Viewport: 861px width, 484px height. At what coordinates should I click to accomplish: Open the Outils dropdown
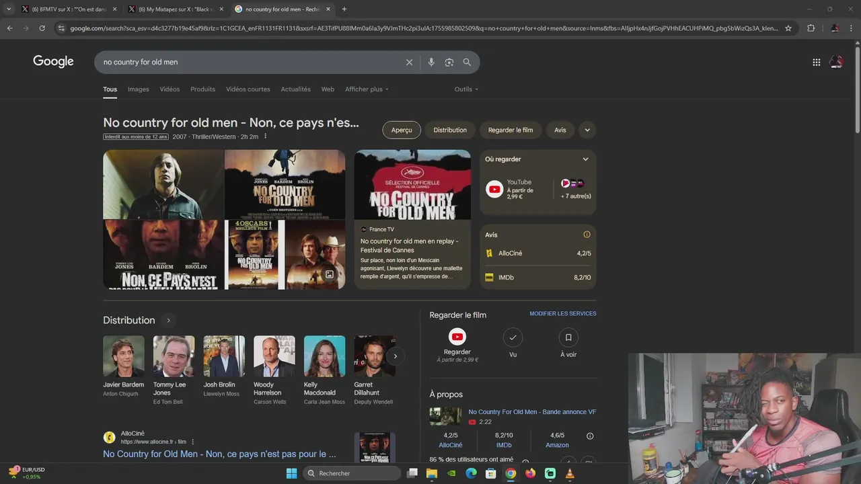pos(466,89)
